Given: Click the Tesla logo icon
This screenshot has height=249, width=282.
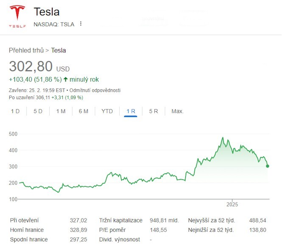Looking at the screenshot, I should [x=17, y=16].
